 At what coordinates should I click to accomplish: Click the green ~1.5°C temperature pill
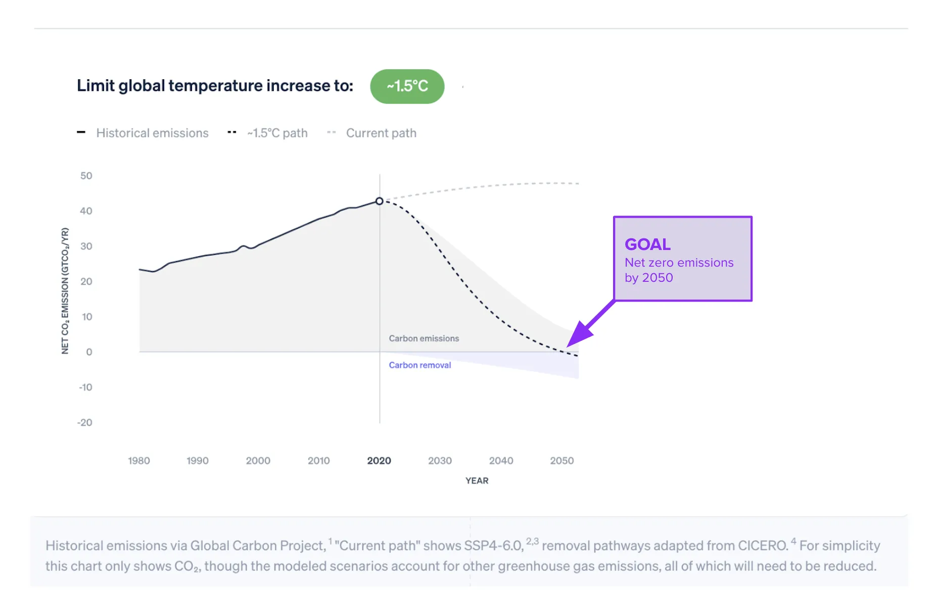click(407, 86)
